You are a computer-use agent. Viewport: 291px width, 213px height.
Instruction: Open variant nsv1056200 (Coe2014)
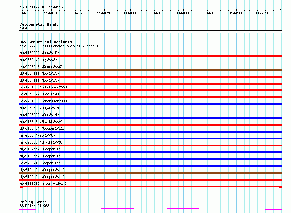(x=39, y=115)
